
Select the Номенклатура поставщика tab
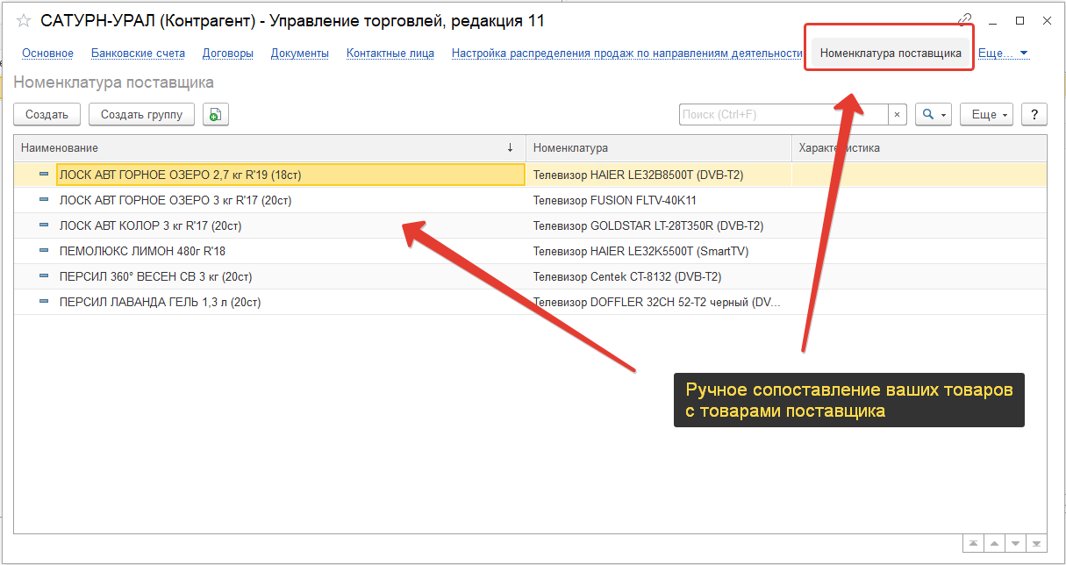[x=891, y=54]
